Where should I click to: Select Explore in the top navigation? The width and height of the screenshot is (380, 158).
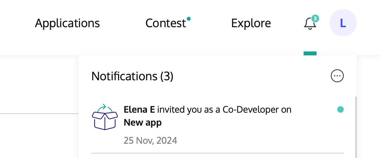(x=251, y=23)
